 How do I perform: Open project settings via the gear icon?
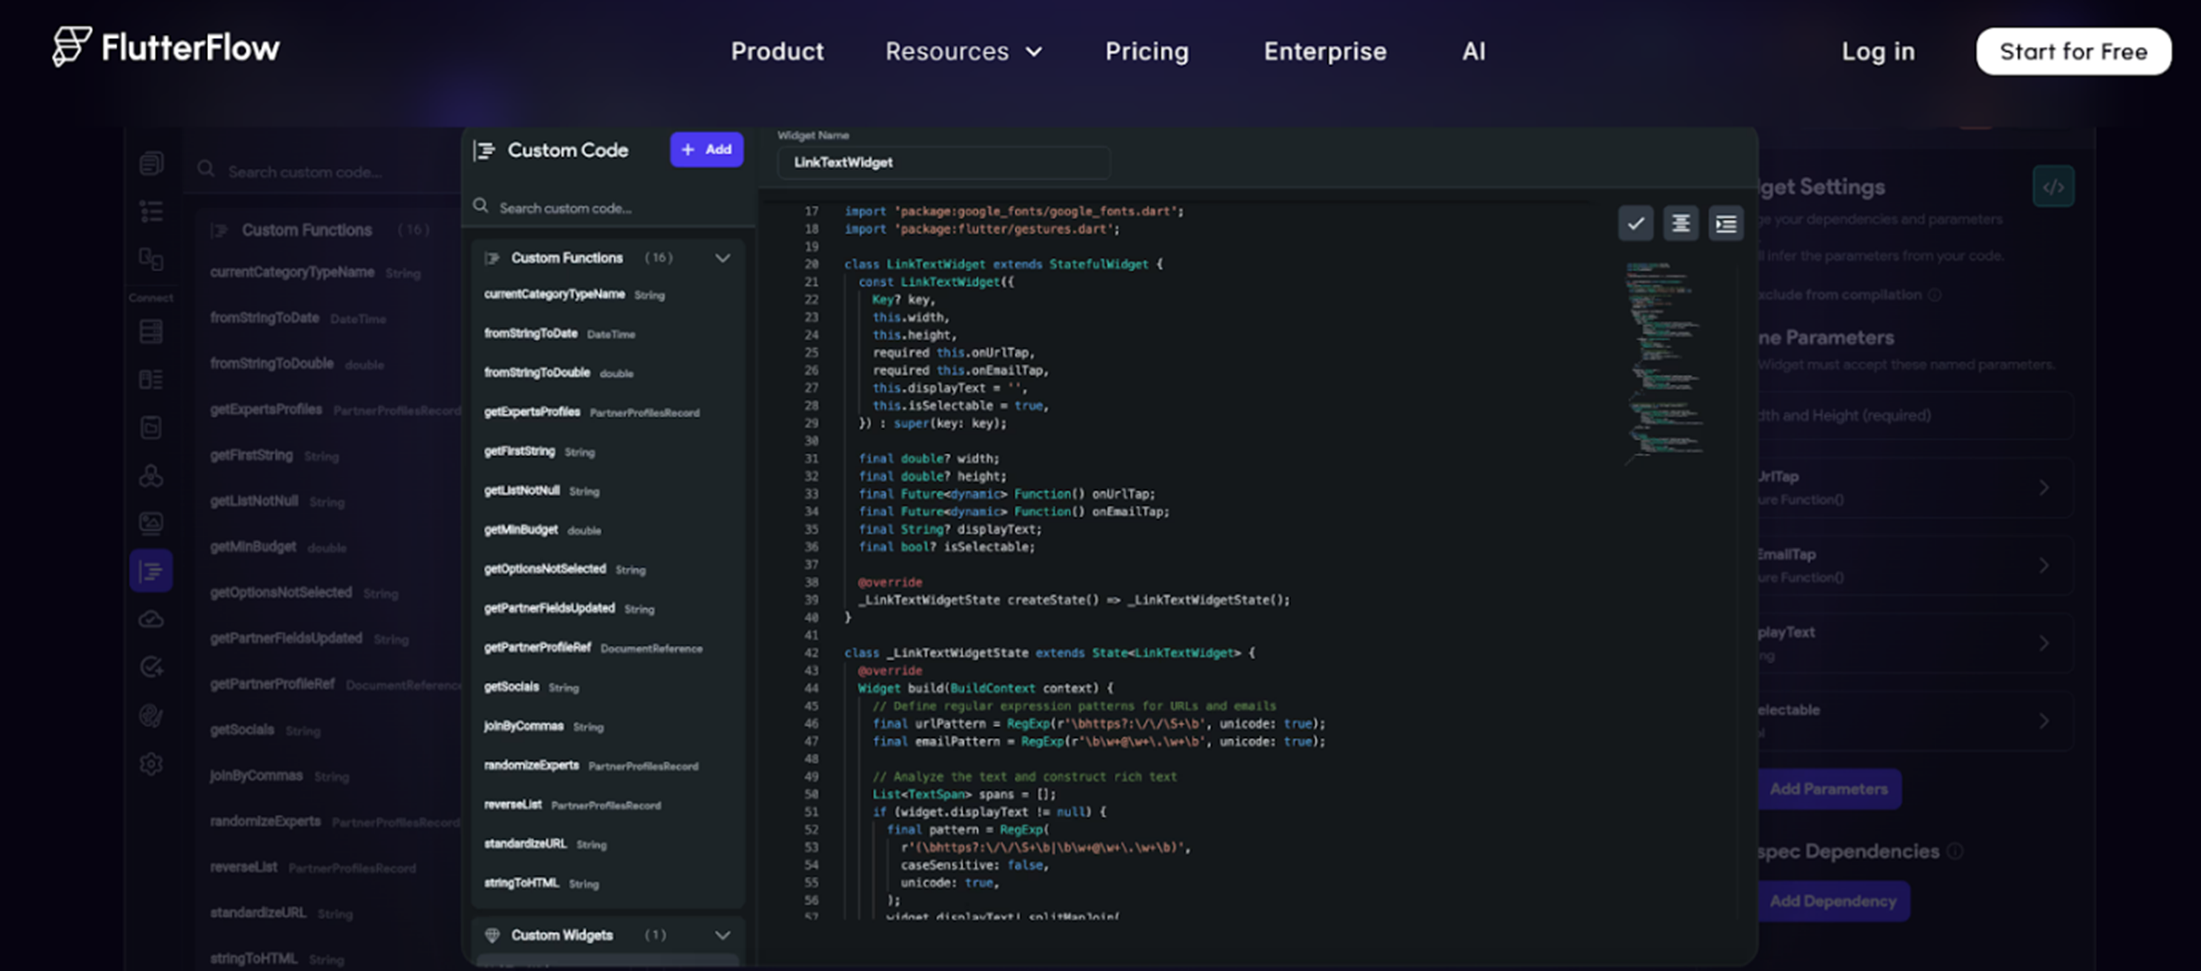pos(151,764)
